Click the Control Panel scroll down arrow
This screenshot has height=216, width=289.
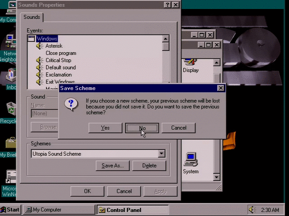[x=217, y=177]
